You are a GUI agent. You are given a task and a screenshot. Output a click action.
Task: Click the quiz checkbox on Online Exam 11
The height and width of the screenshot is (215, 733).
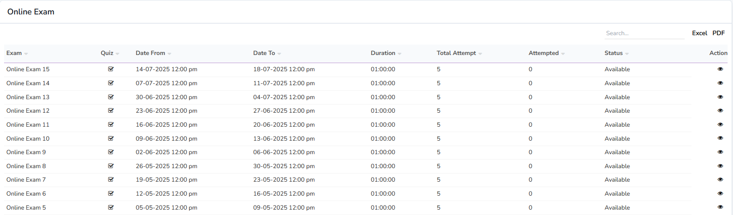(111, 124)
